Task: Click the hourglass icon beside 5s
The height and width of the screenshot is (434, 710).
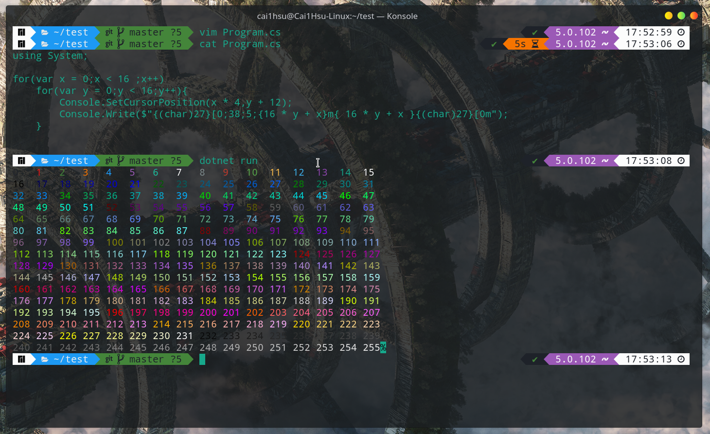Action: pyautogui.click(x=535, y=44)
